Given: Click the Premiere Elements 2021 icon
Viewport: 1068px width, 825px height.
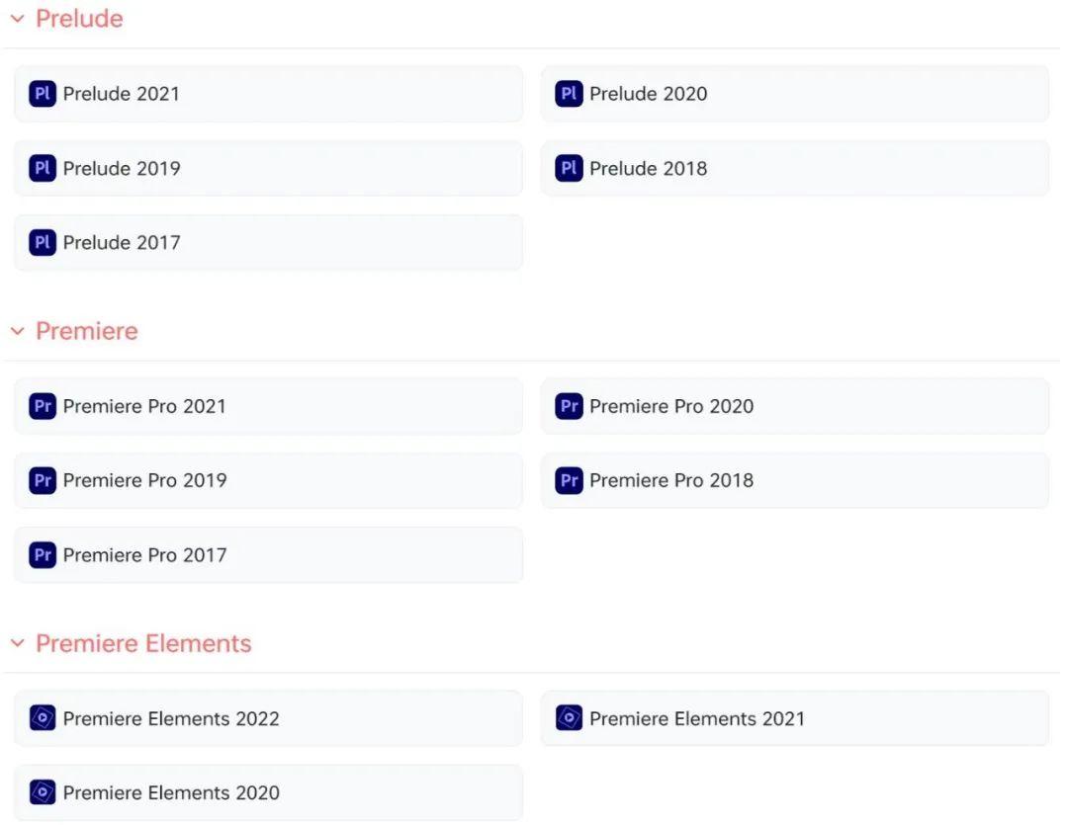Looking at the screenshot, I should (x=569, y=718).
